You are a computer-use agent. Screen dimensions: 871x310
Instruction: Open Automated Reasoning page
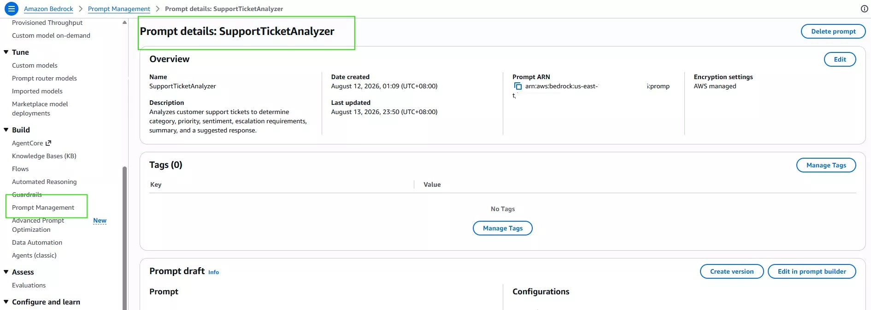click(x=44, y=182)
